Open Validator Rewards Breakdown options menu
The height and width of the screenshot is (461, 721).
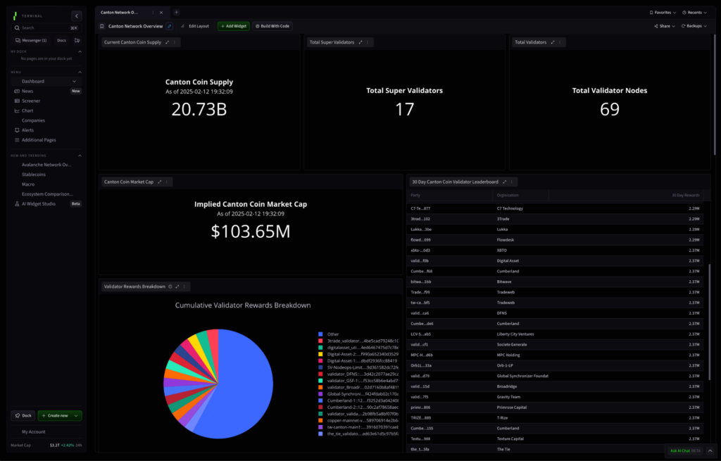pos(184,286)
